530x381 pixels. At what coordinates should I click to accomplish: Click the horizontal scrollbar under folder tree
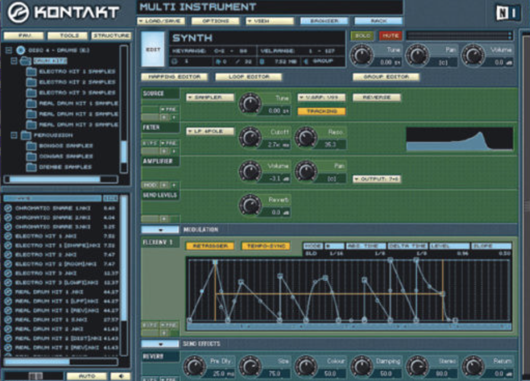click(x=61, y=179)
